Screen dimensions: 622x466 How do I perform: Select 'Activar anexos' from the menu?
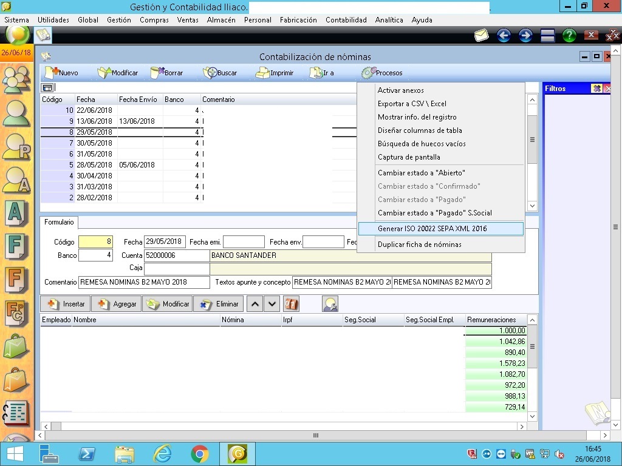click(401, 90)
